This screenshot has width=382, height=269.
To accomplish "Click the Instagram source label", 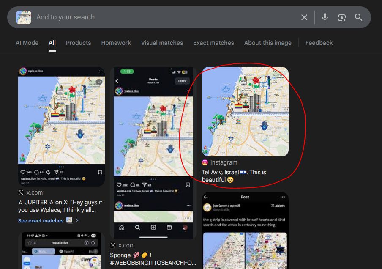I will point(224,162).
